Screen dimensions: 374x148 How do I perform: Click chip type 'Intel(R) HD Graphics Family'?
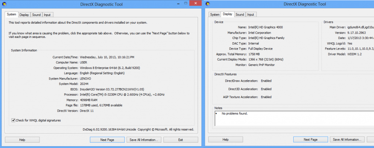[266, 38]
